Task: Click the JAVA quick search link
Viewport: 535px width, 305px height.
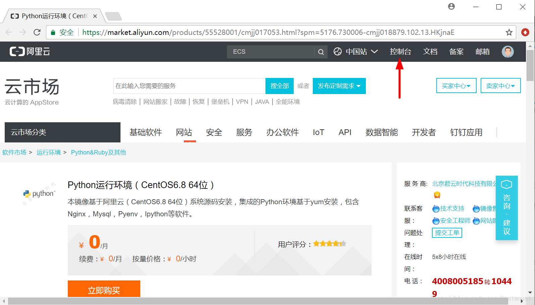Action: click(262, 102)
